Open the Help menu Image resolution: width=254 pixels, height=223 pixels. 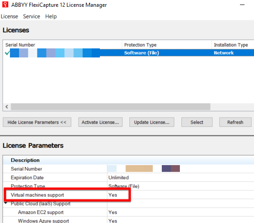coord(51,16)
